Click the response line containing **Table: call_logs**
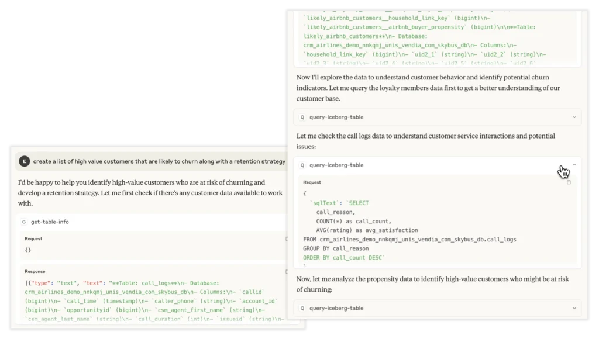Screen dimensions: 599x339 (x=122, y=283)
